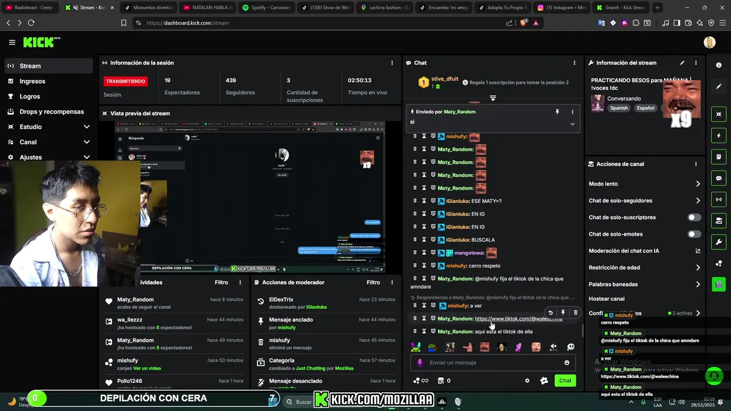Expand the Estudio sidebar section
This screenshot has width=731, height=411.
coord(87,127)
